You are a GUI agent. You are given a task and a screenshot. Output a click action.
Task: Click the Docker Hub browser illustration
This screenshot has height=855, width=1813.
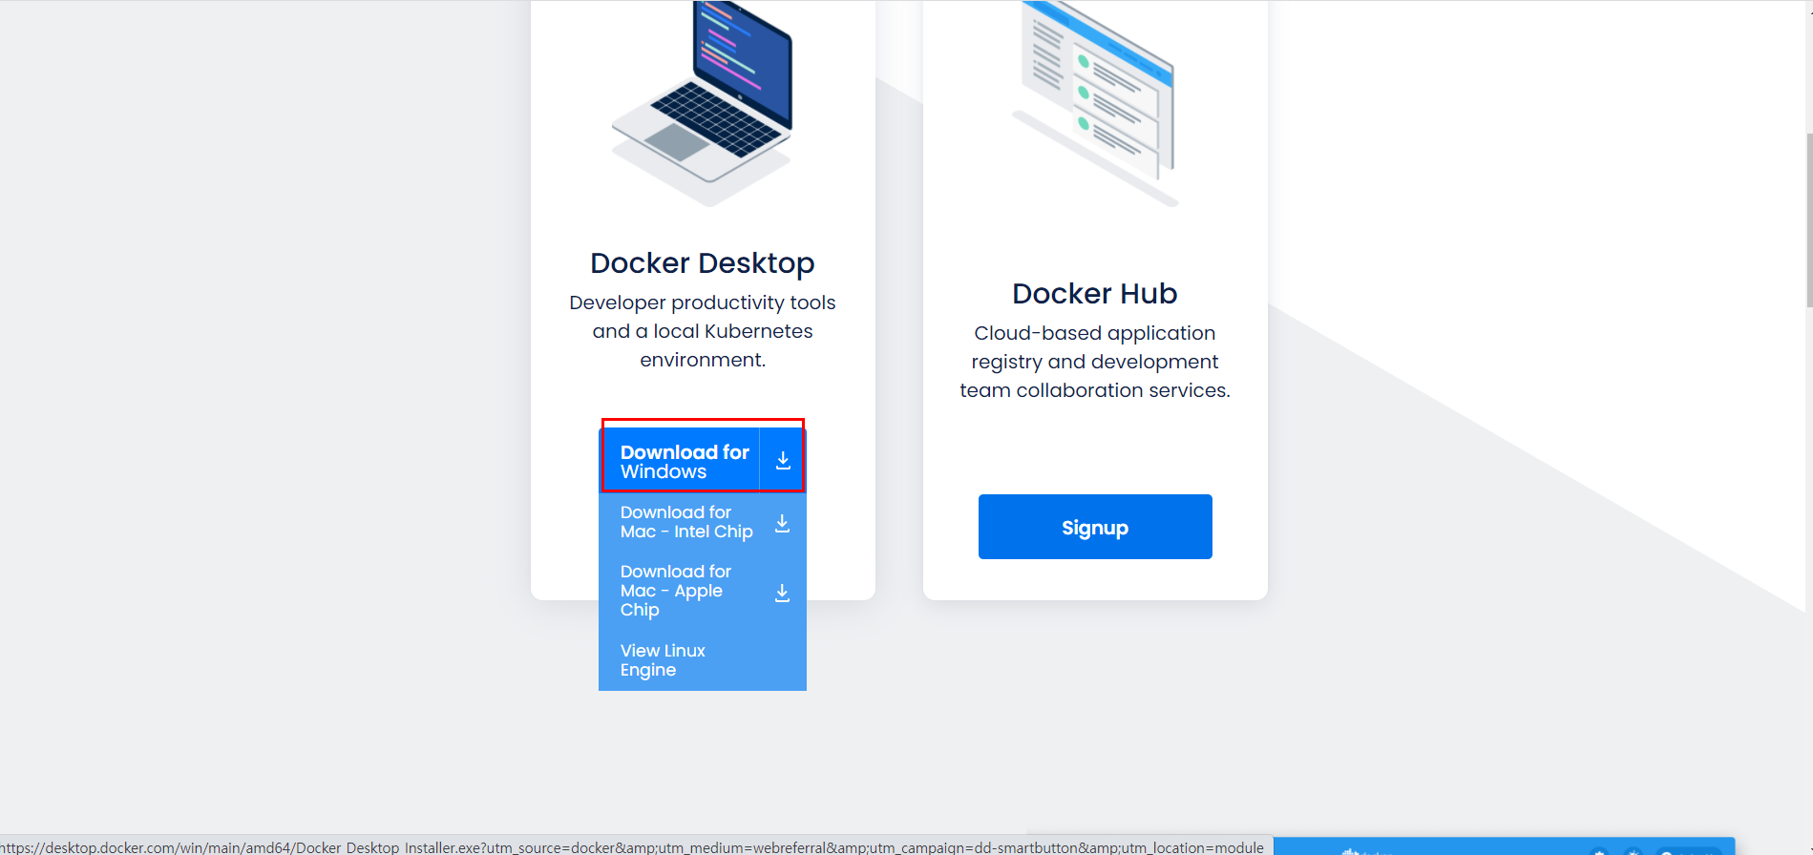click(x=1095, y=102)
